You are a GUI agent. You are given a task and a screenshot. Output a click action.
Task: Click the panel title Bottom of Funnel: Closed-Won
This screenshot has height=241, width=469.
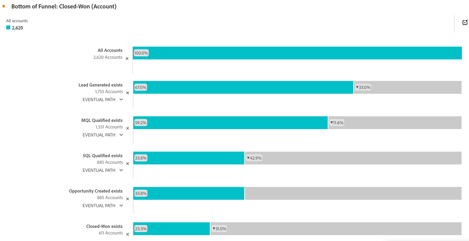pyautogui.click(x=64, y=6)
